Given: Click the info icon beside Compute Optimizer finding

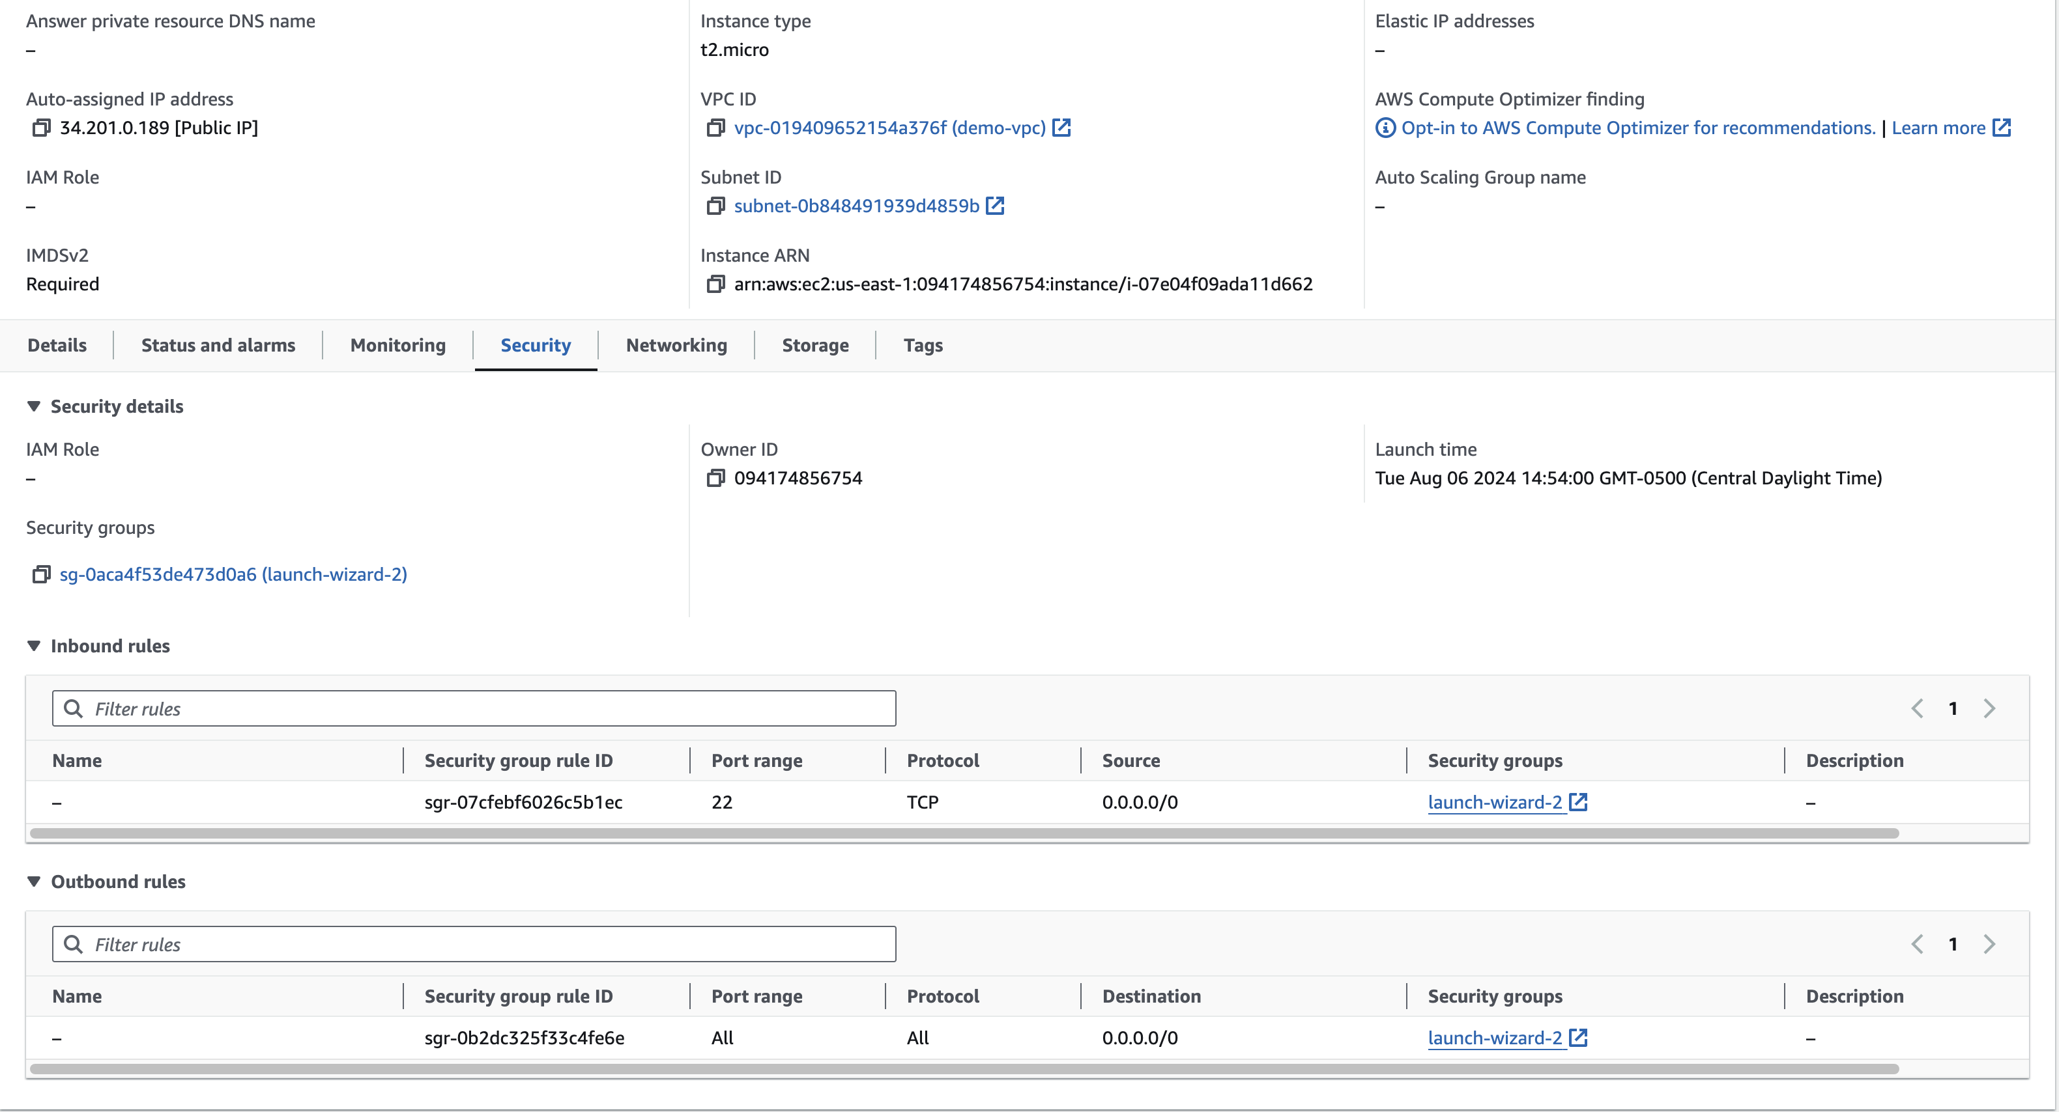Looking at the screenshot, I should [x=1385, y=127].
